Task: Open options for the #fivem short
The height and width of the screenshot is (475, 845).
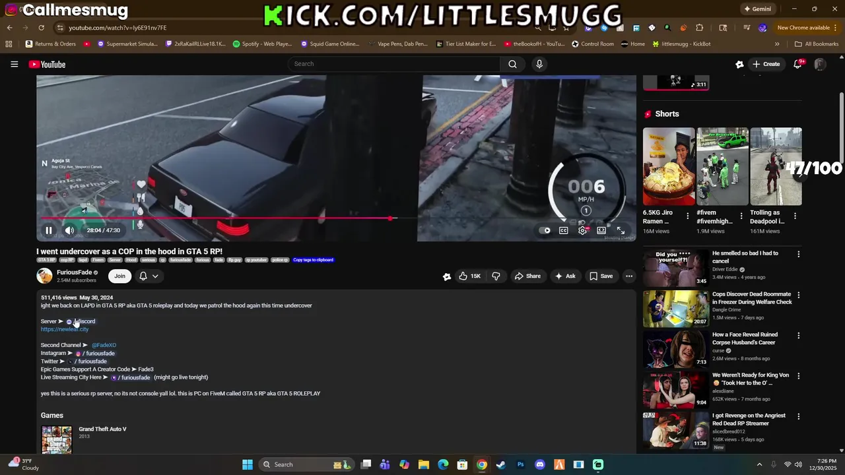Action: (x=741, y=216)
